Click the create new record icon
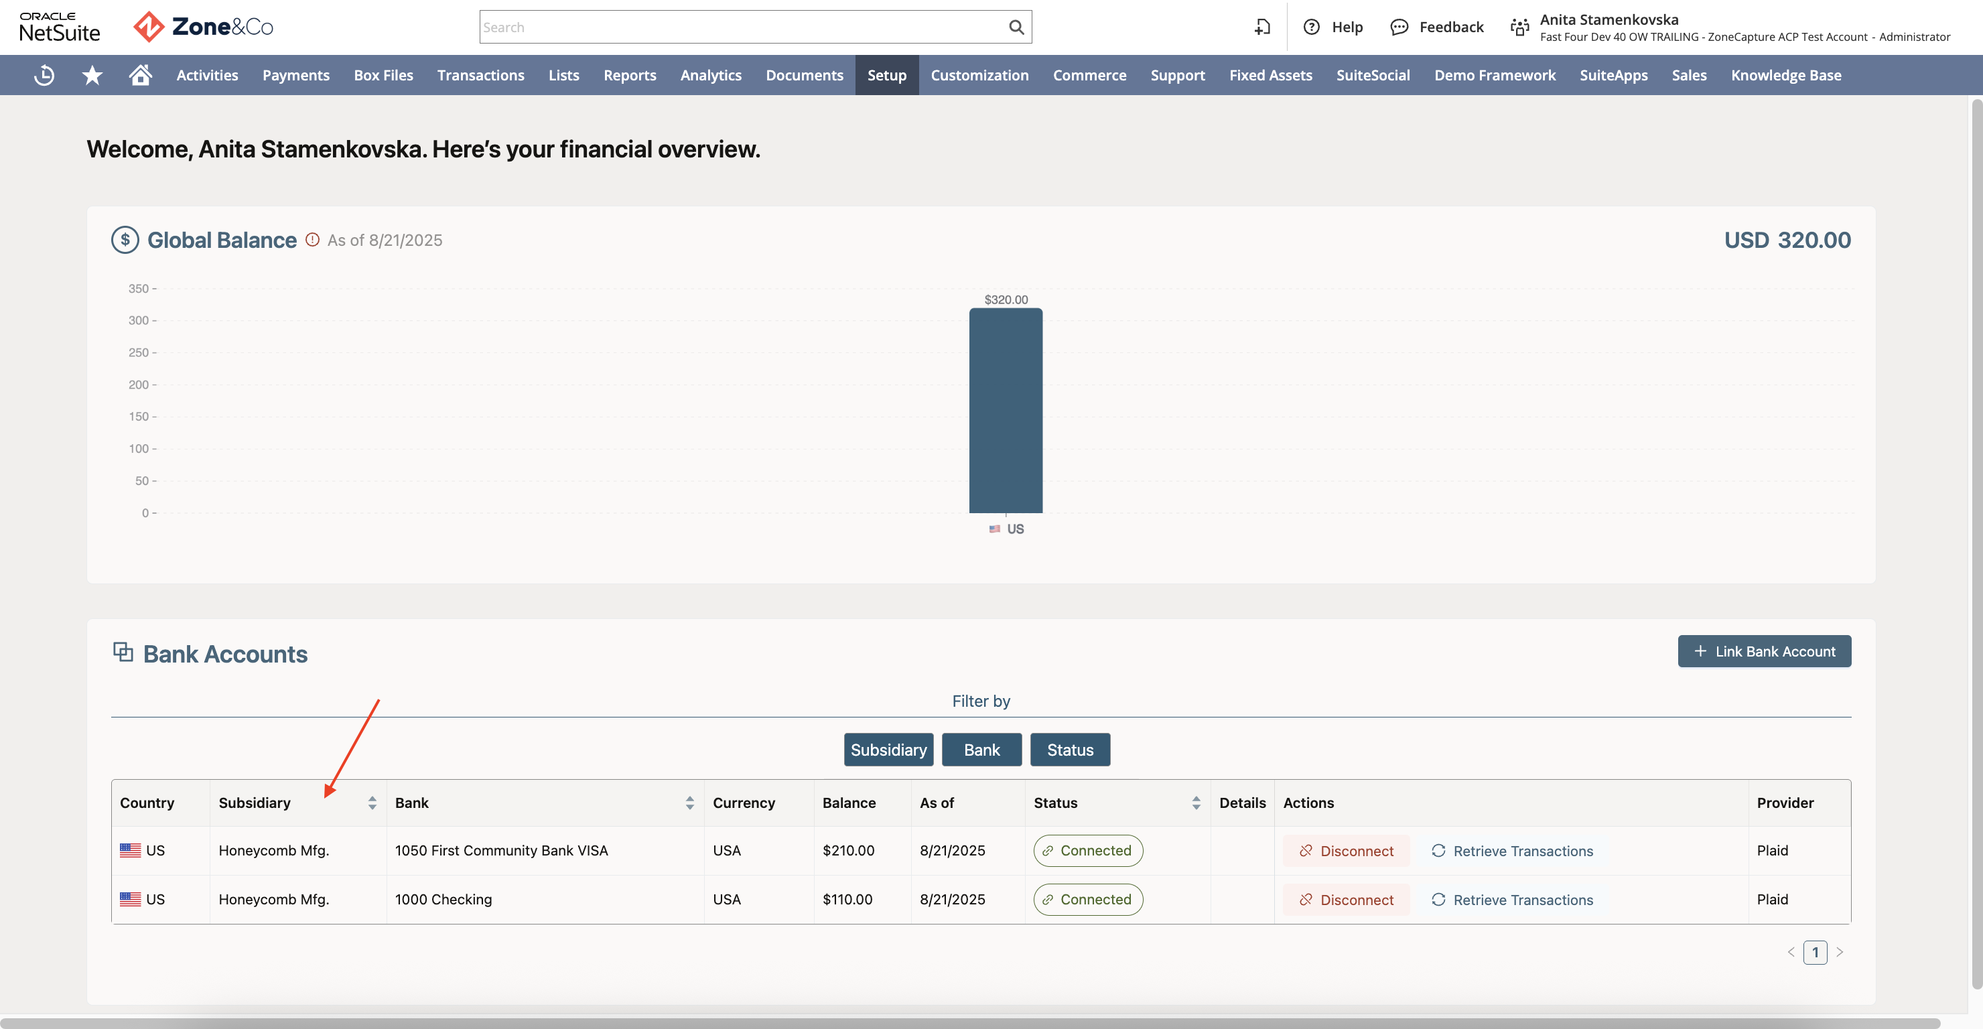Image resolution: width=1983 pixels, height=1029 pixels. click(x=1262, y=27)
